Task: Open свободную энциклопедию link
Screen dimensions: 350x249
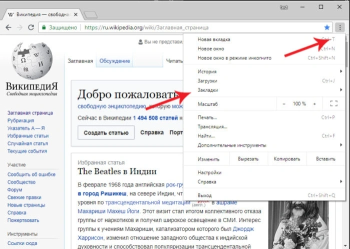Action: coord(112,106)
